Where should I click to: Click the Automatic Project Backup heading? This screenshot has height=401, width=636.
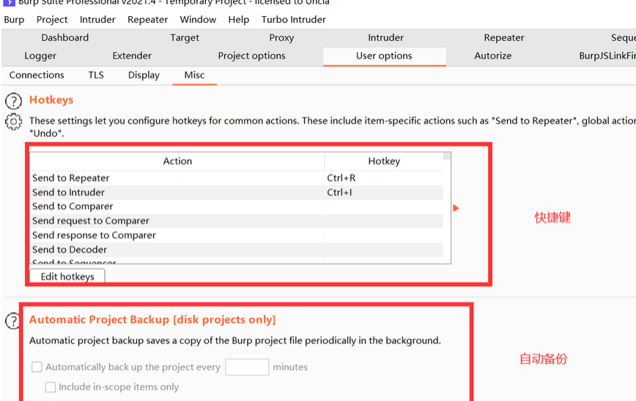pyautogui.click(x=152, y=320)
